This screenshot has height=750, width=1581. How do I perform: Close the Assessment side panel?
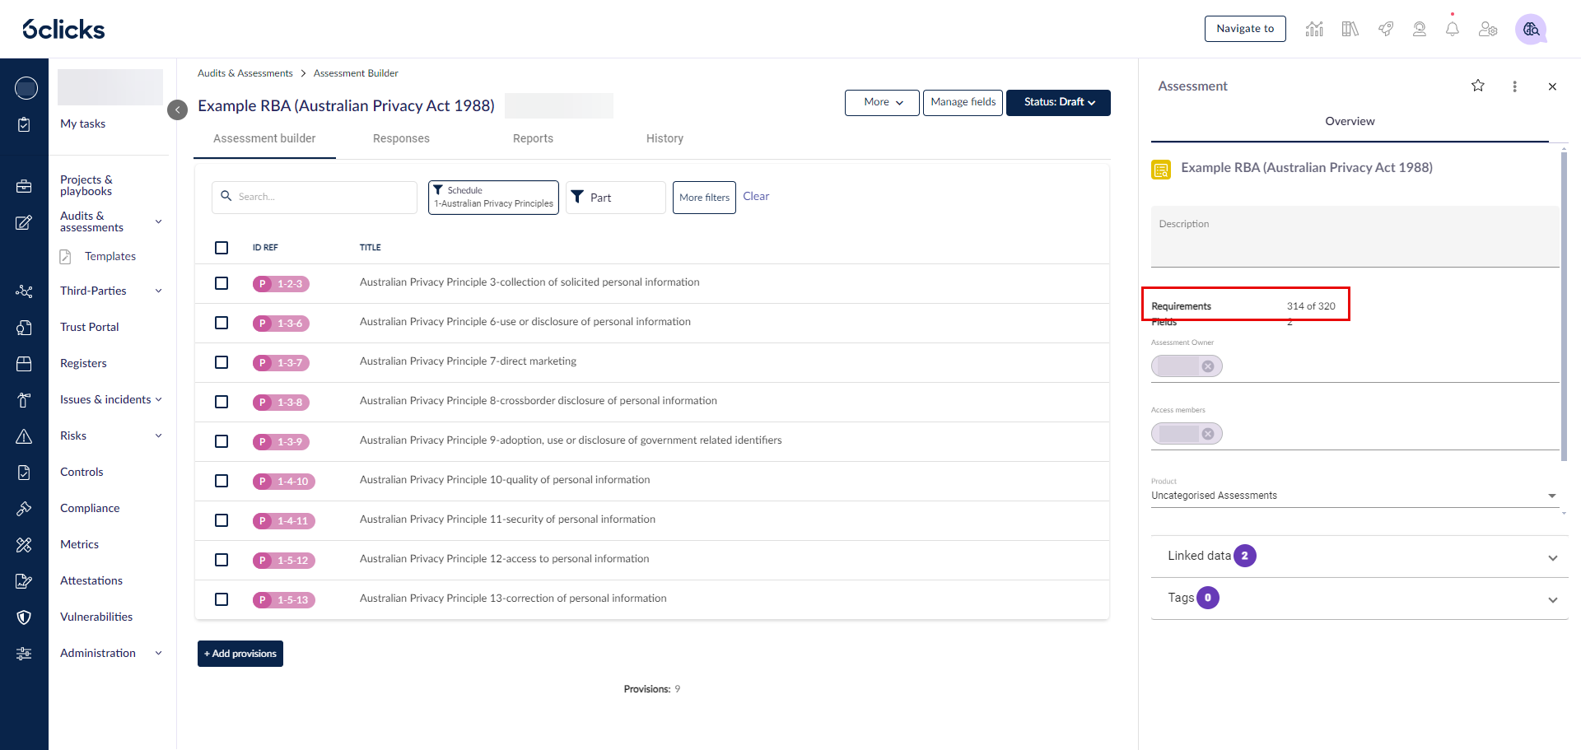[1552, 86]
